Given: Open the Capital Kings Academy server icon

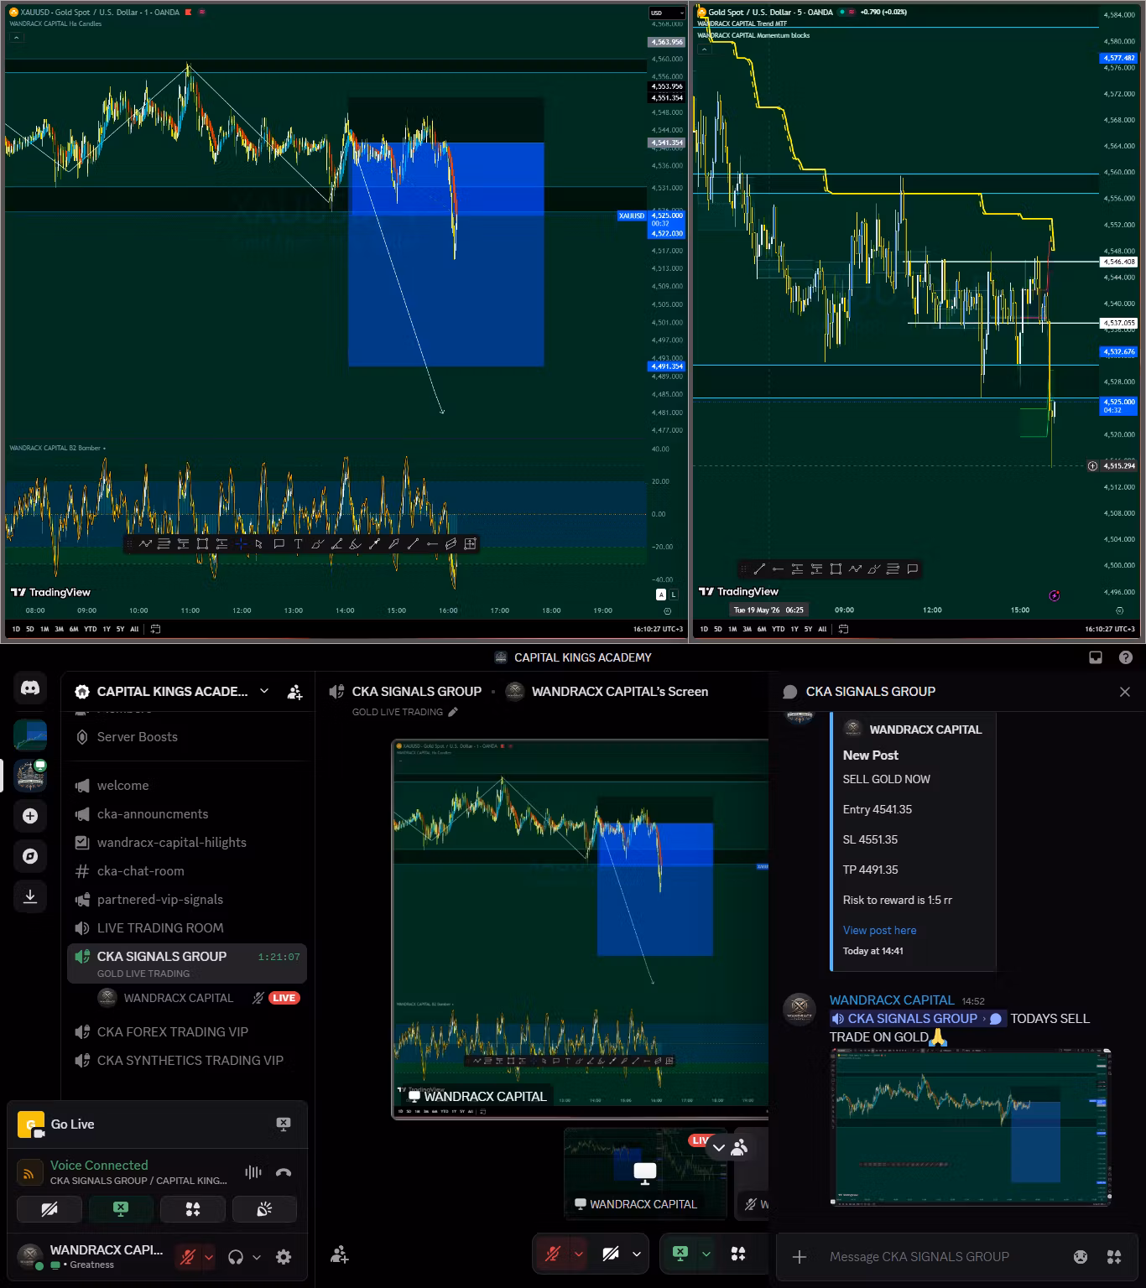Looking at the screenshot, I should [x=30, y=776].
